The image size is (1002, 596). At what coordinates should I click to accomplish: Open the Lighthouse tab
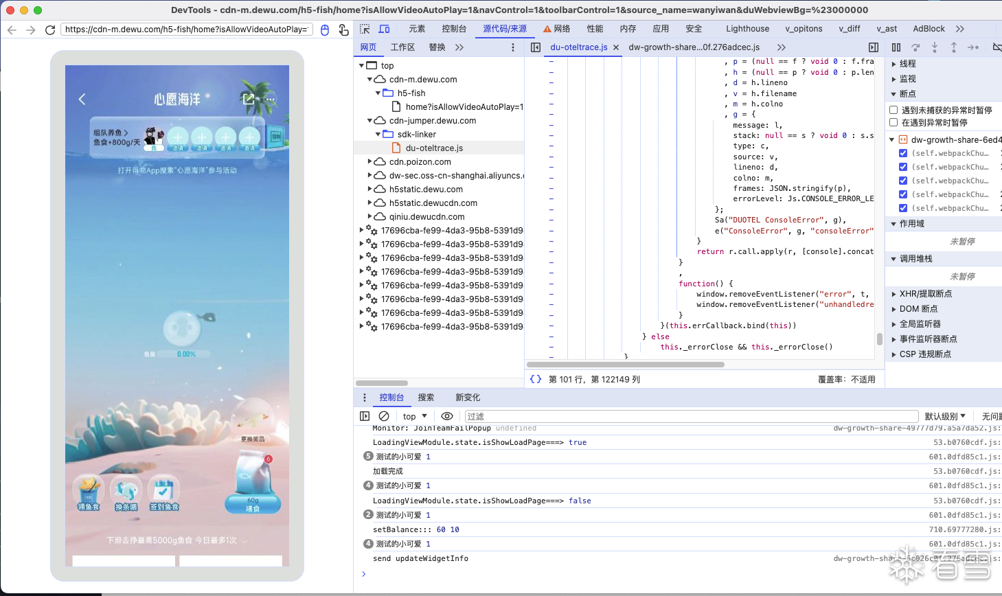(x=747, y=29)
